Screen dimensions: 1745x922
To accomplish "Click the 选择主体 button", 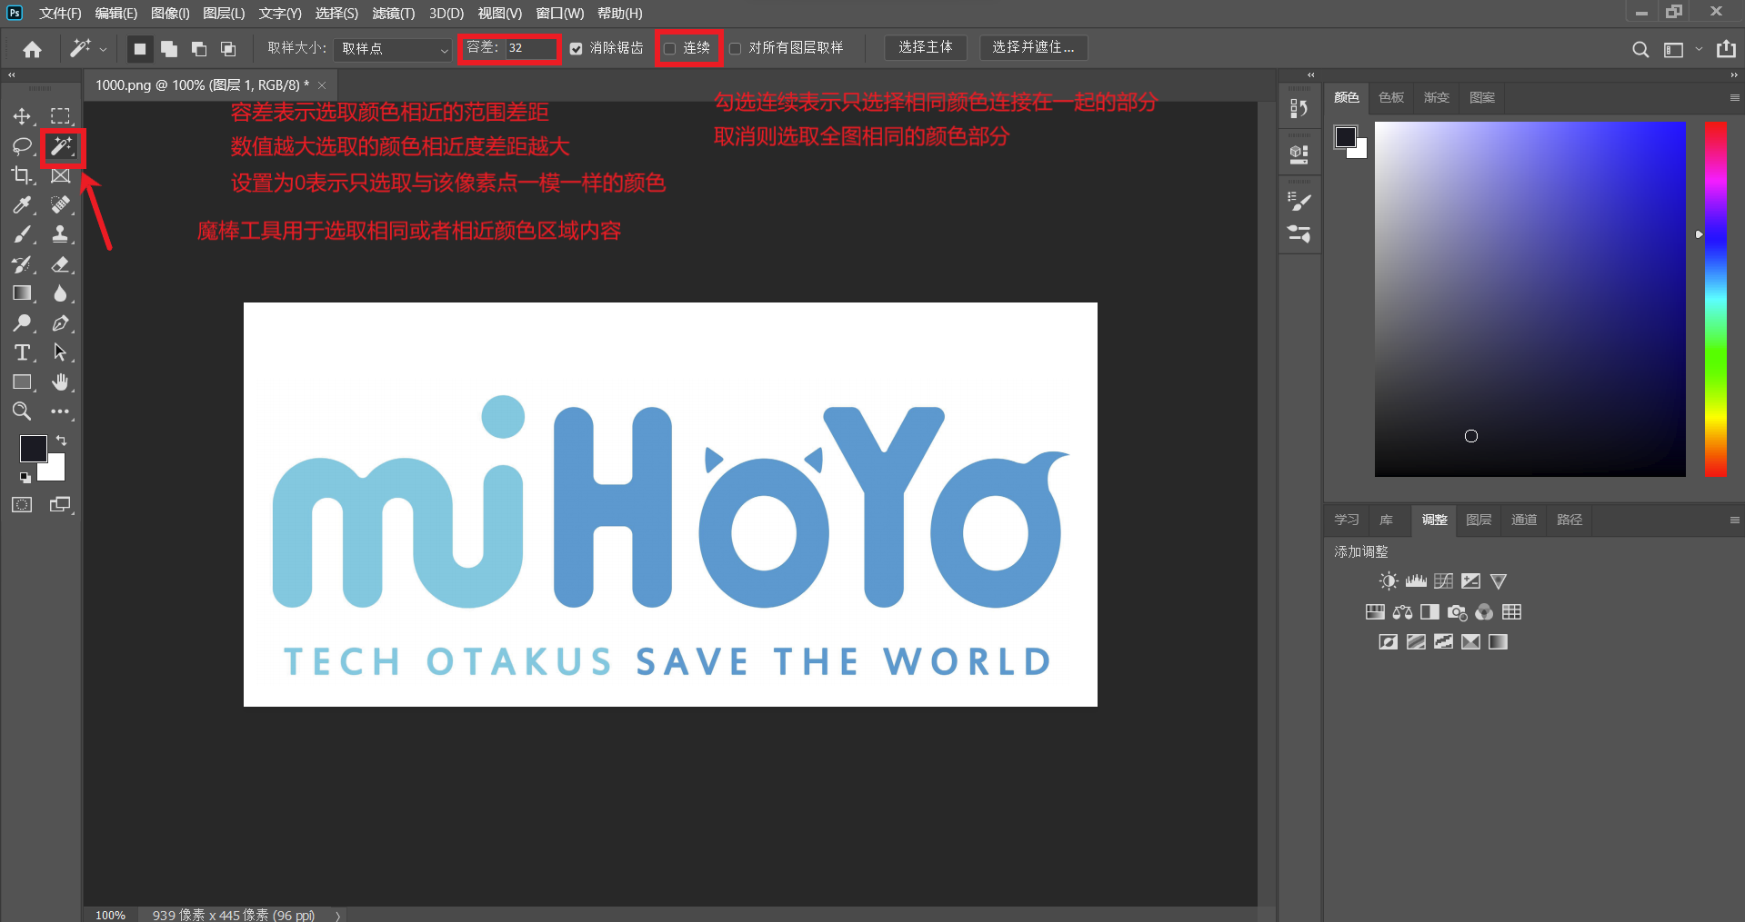I will (926, 47).
